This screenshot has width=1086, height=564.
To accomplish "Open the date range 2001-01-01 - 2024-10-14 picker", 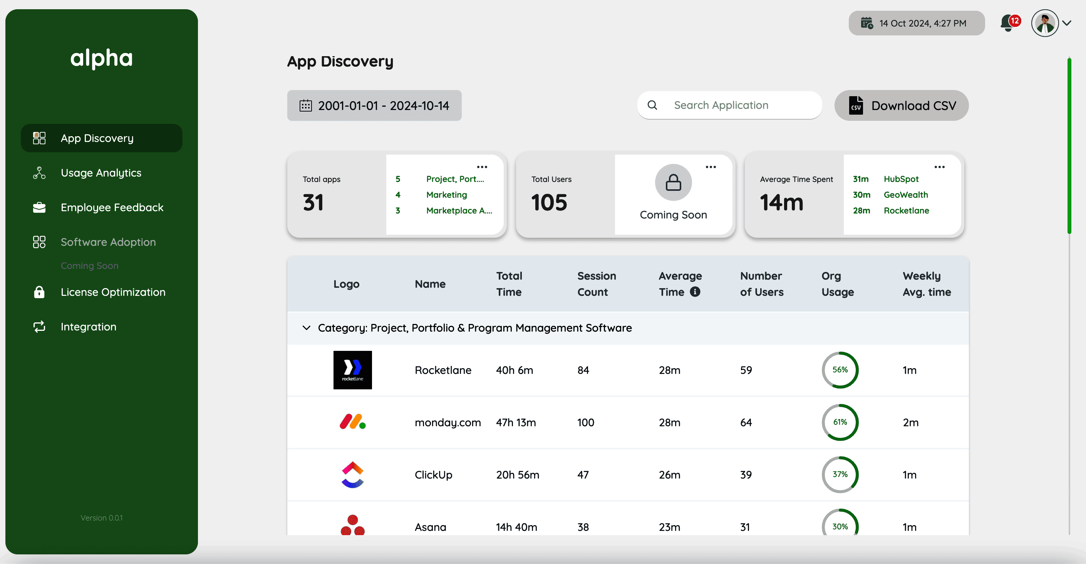I will click(374, 105).
